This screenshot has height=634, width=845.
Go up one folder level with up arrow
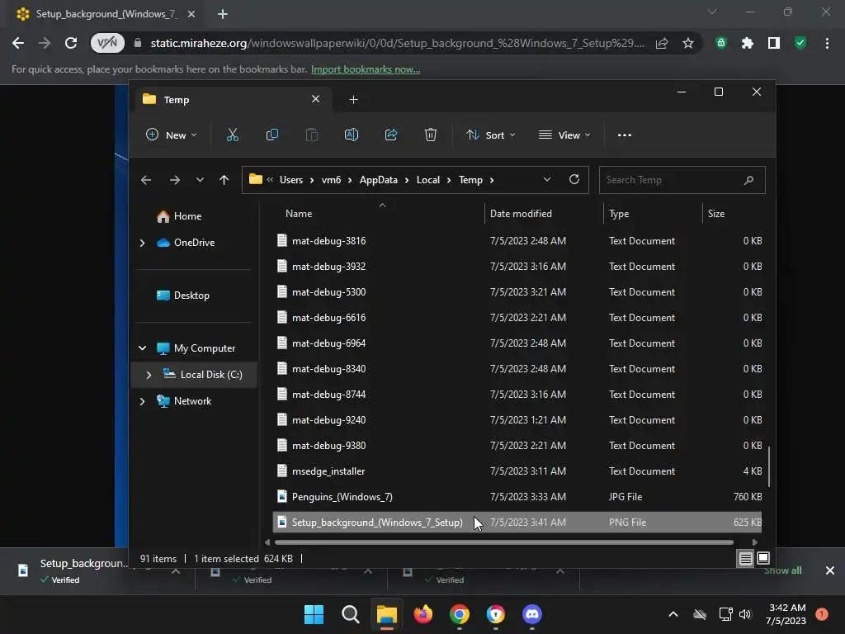(224, 180)
